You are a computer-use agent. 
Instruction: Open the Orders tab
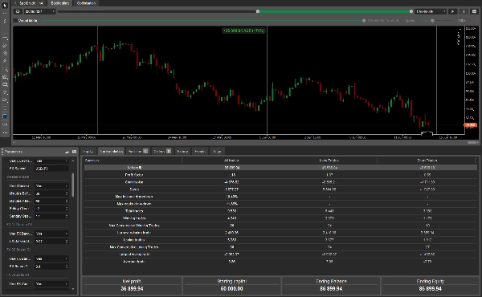point(162,152)
